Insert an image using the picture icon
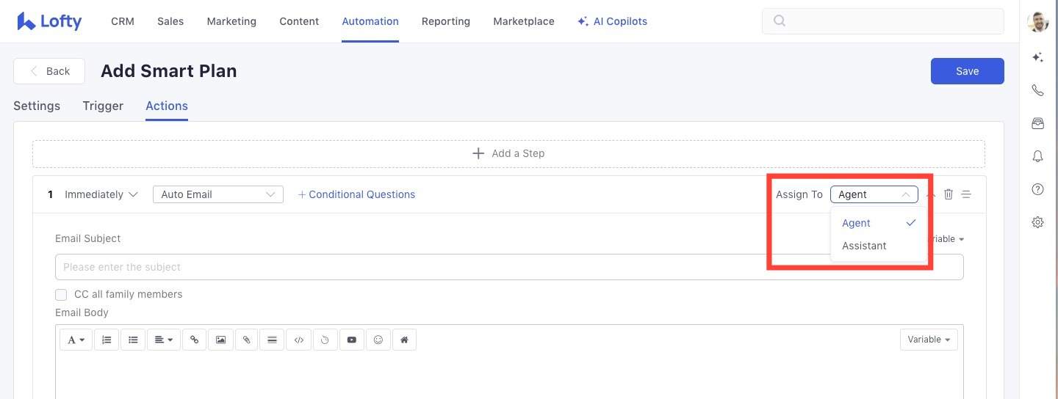 (x=220, y=340)
